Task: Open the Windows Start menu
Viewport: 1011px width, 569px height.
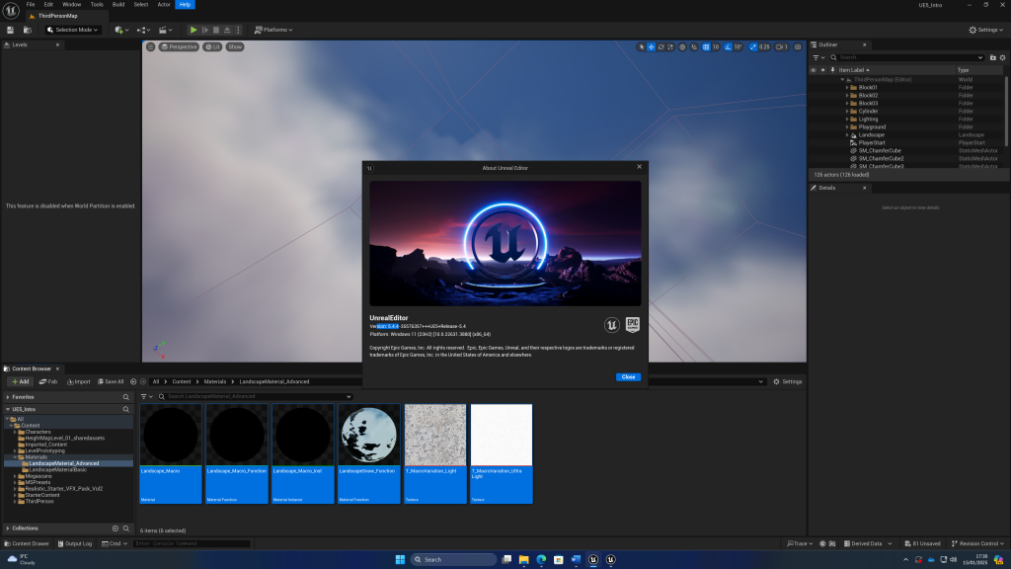Action: tap(400, 559)
